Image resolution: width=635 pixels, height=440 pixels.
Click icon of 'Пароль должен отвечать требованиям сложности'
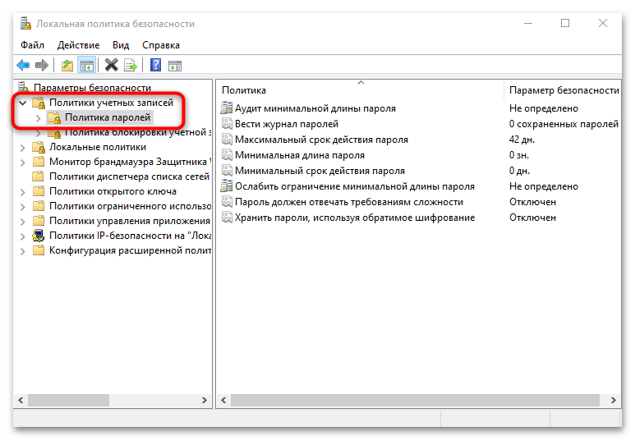(227, 202)
